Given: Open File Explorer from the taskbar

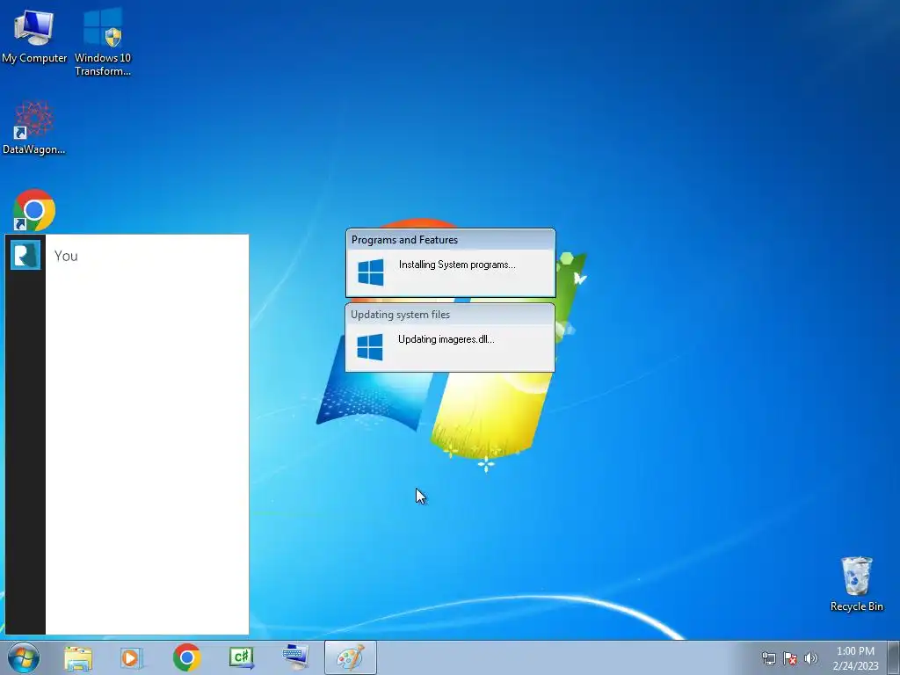Looking at the screenshot, I should [78, 657].
